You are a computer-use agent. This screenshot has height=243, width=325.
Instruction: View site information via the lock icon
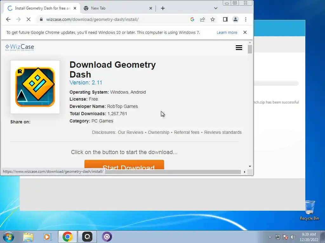coord(41,19)
